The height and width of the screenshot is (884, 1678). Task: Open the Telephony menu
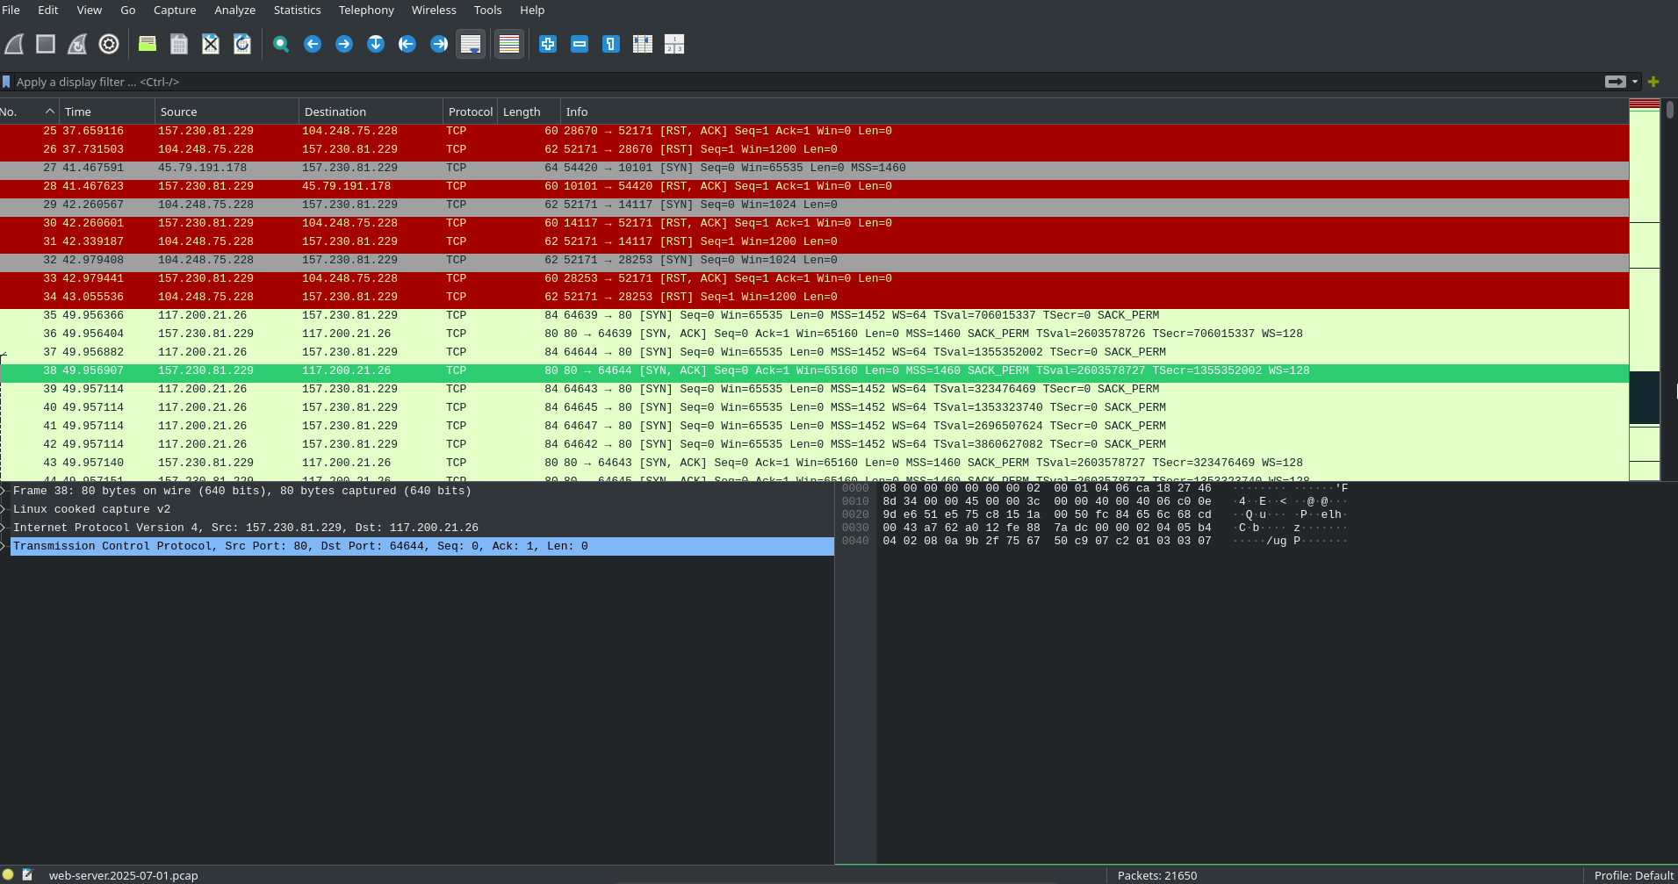[x=365, y=10]
